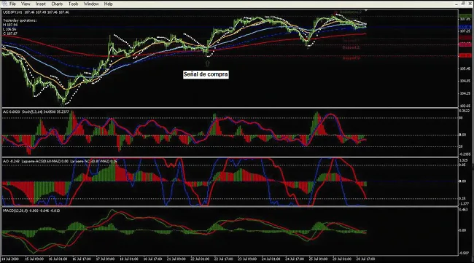474x263 pixels.
Task: Click the 103.65 price scale value
Action: (465, 106)
